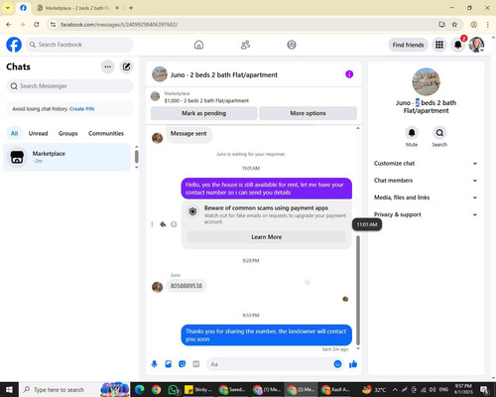Reload the page using refresh button
The width and height of the screenshot is (496, 397).
pyautogui.click(x=37, y=25)
